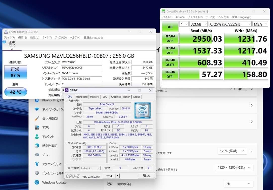
Task: Switch to Graphics tab in CPU-Z
Action: [x=116, y=97]
